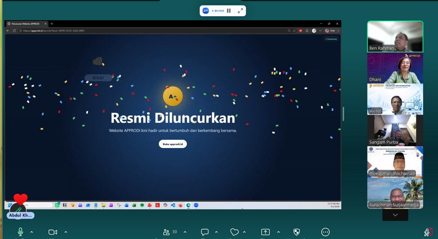Viewport: 438px width, 239px height.
Task: Bookmark the page with star icon
Action: tap(294, 30)
